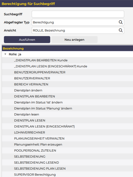Open the BENUTZERGRUPPENVERWALTER row
This screenshot has height=177, width=133.
67,72
